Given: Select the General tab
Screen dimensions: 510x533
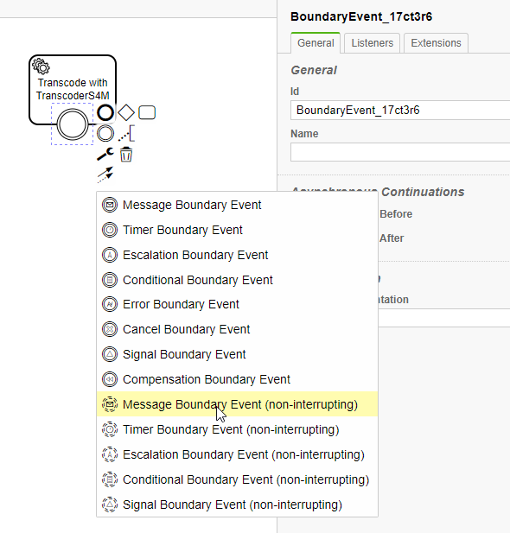Looking at the screenshot, I should 316,43.
